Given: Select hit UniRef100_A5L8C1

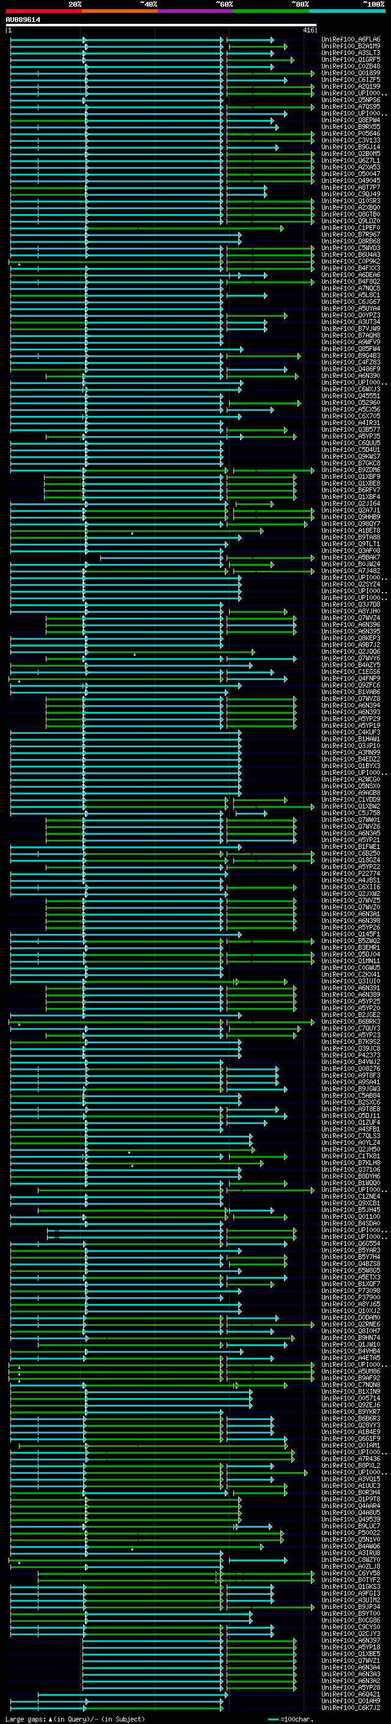Looking at the screenshot, I should [351, 295].
